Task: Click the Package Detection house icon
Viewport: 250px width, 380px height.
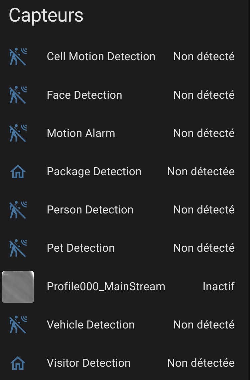Action: coord(18,172)
